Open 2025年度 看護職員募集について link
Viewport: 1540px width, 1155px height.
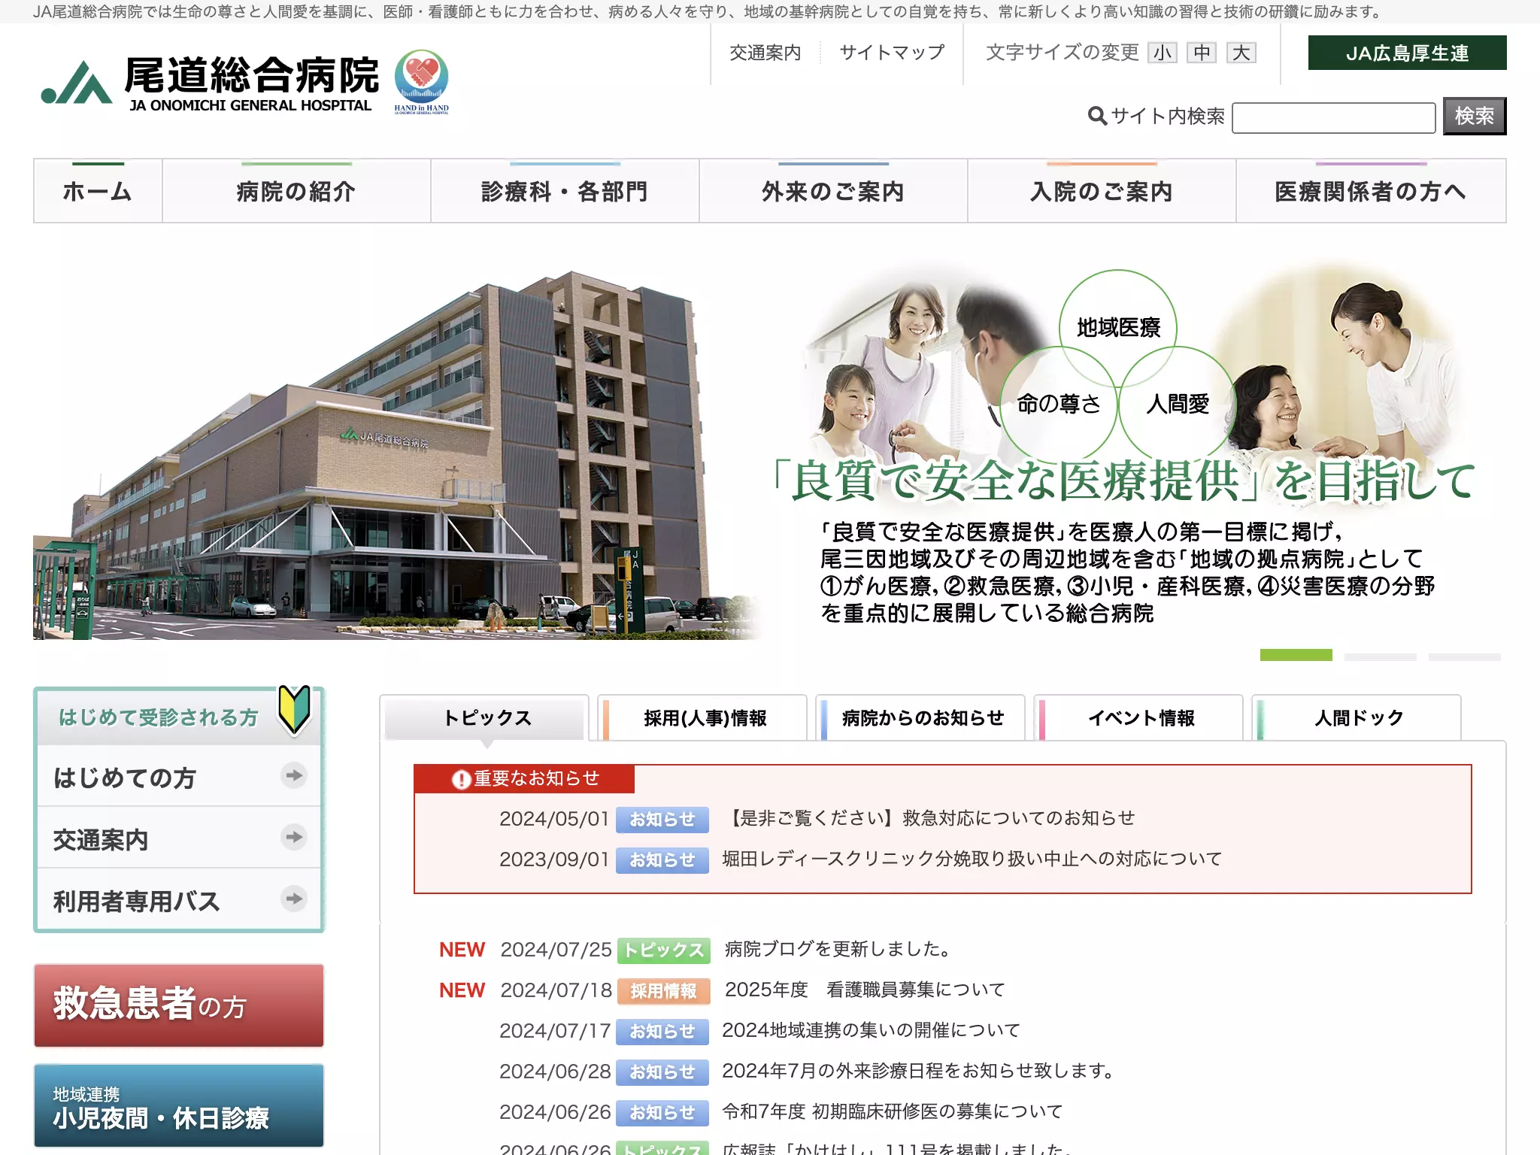[x=865, y=990]
